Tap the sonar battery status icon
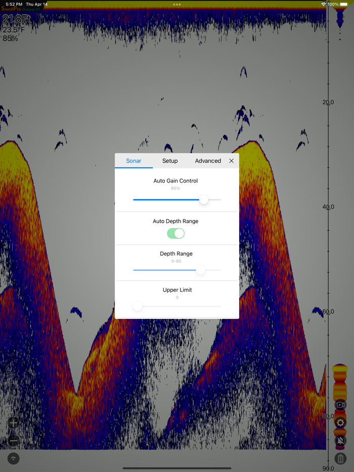 coord(340,458)
